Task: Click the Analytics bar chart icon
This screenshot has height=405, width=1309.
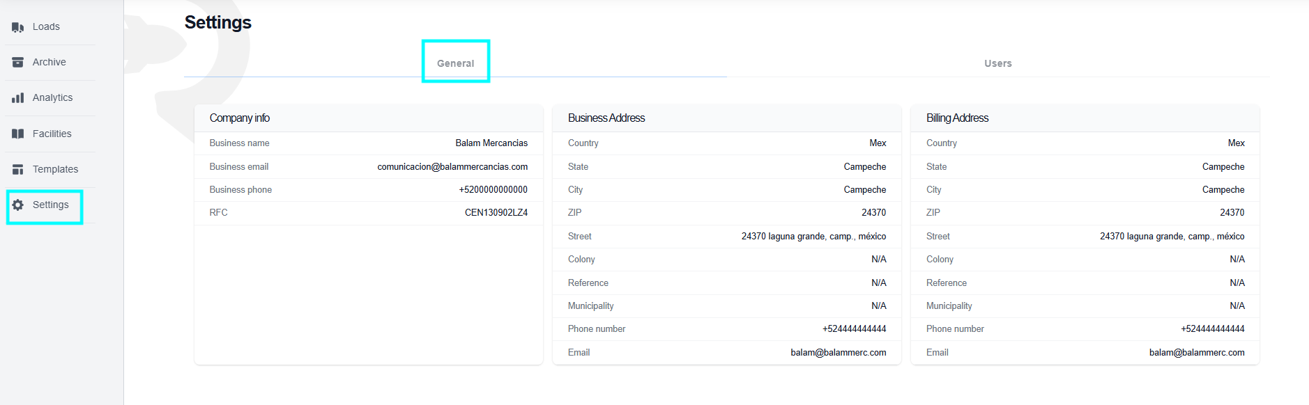Action: (x=18, y=98)
